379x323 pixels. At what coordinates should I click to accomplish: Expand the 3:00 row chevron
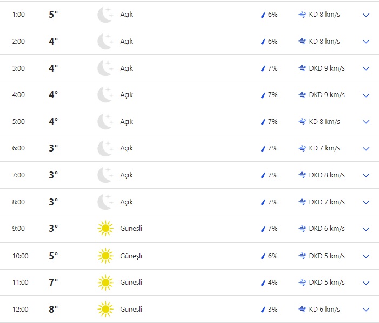[x=366, y=68]
